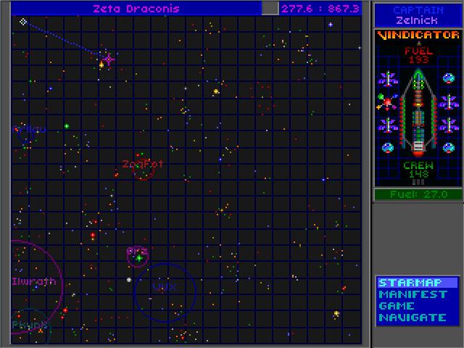Click the Vindicator flagship diagram
This screenshot has width=464, height=348.
(418, 112)
